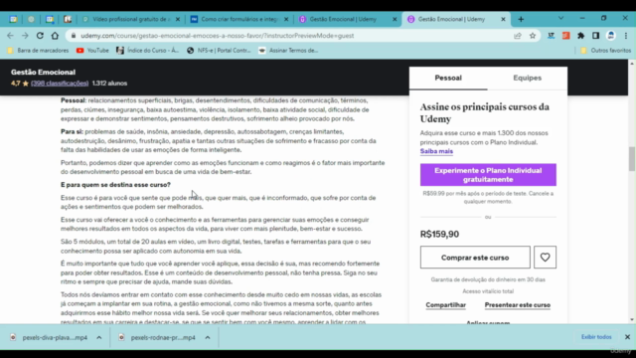Click the pexels-rodnae-pr mp4 file icon
The height and width of the screenshot is (358, 636).
121,337
